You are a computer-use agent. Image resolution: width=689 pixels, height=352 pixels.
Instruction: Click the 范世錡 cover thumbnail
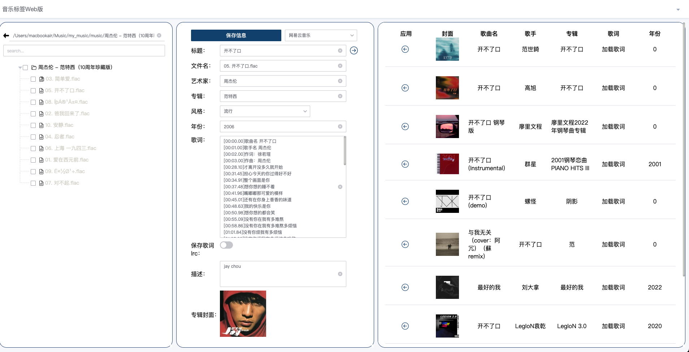[447, 49]
